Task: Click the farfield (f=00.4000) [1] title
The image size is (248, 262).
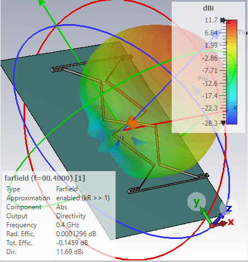Action: pos(45,178)
